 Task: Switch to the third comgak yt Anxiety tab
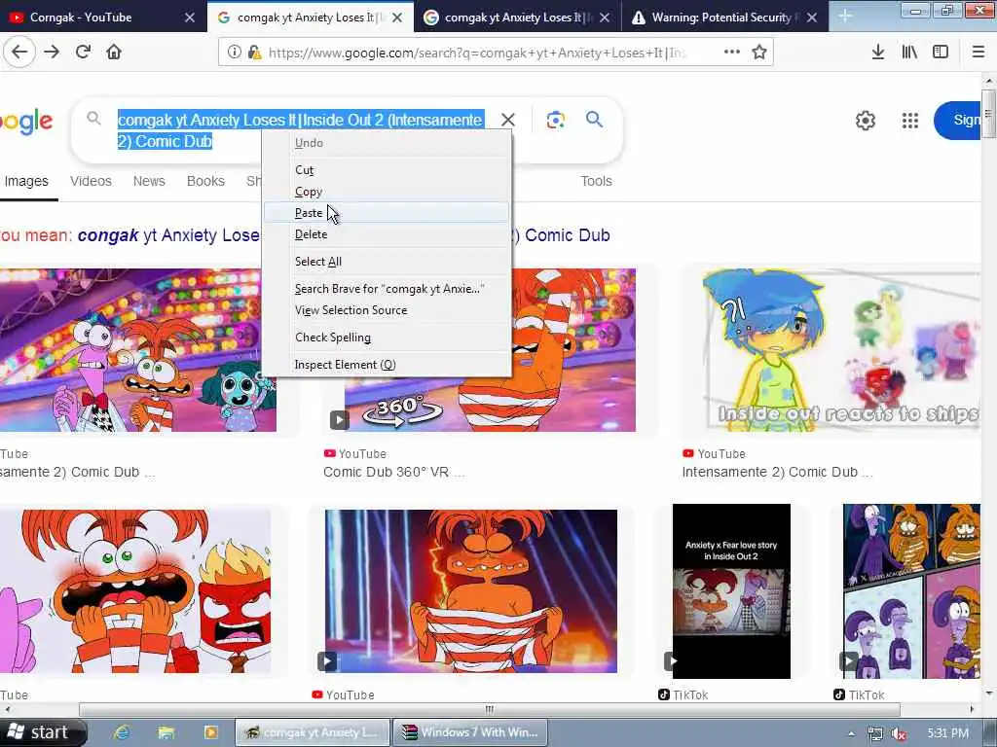click(x=518, y=18)
